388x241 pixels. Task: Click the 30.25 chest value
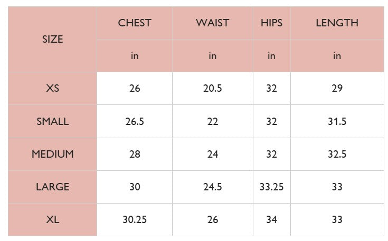click(x=135, y=219)
